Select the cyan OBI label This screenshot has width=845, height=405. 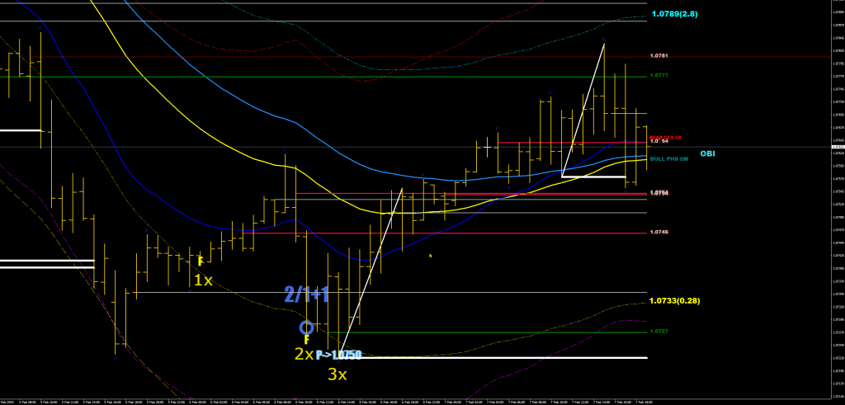click(x=708, y=153)
